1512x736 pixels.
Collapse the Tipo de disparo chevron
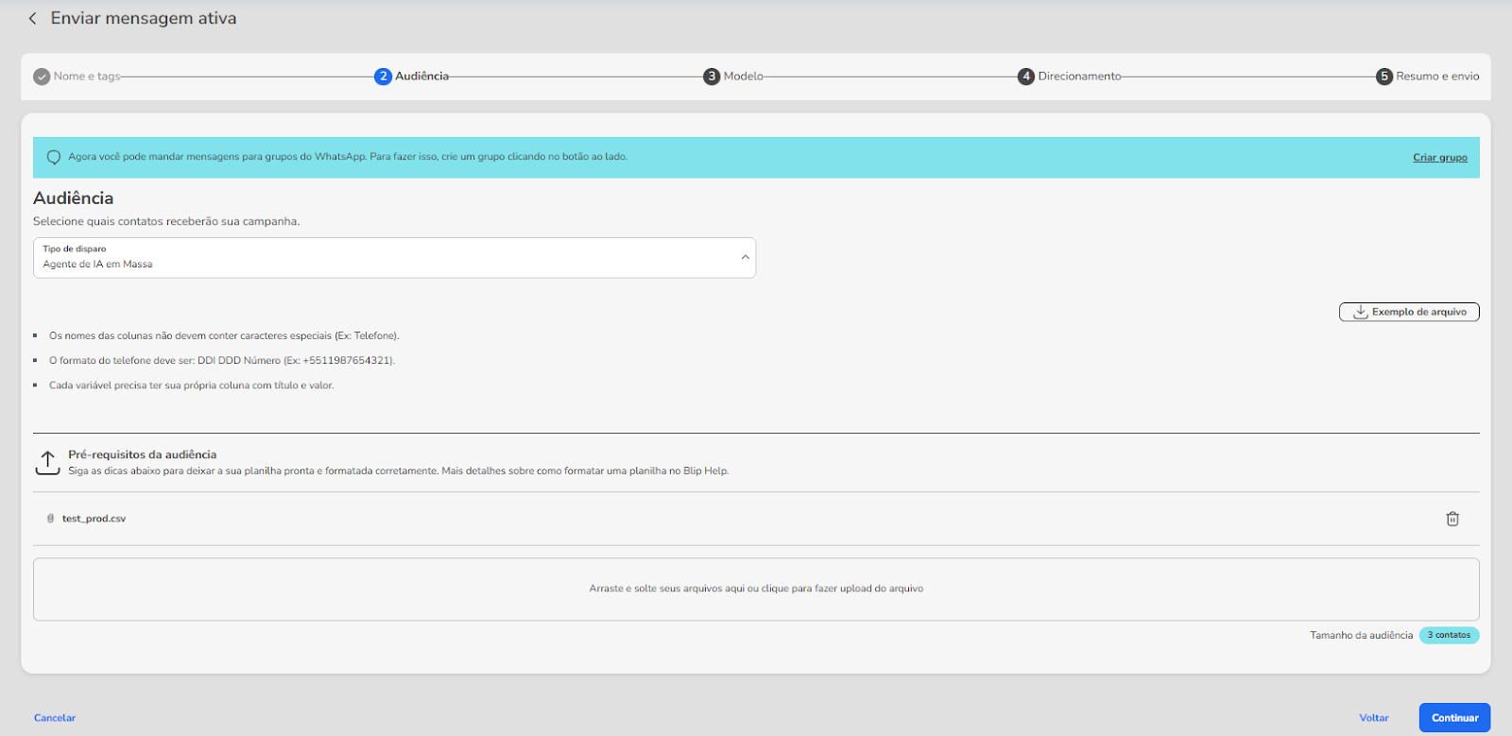(x=745, y=257)
